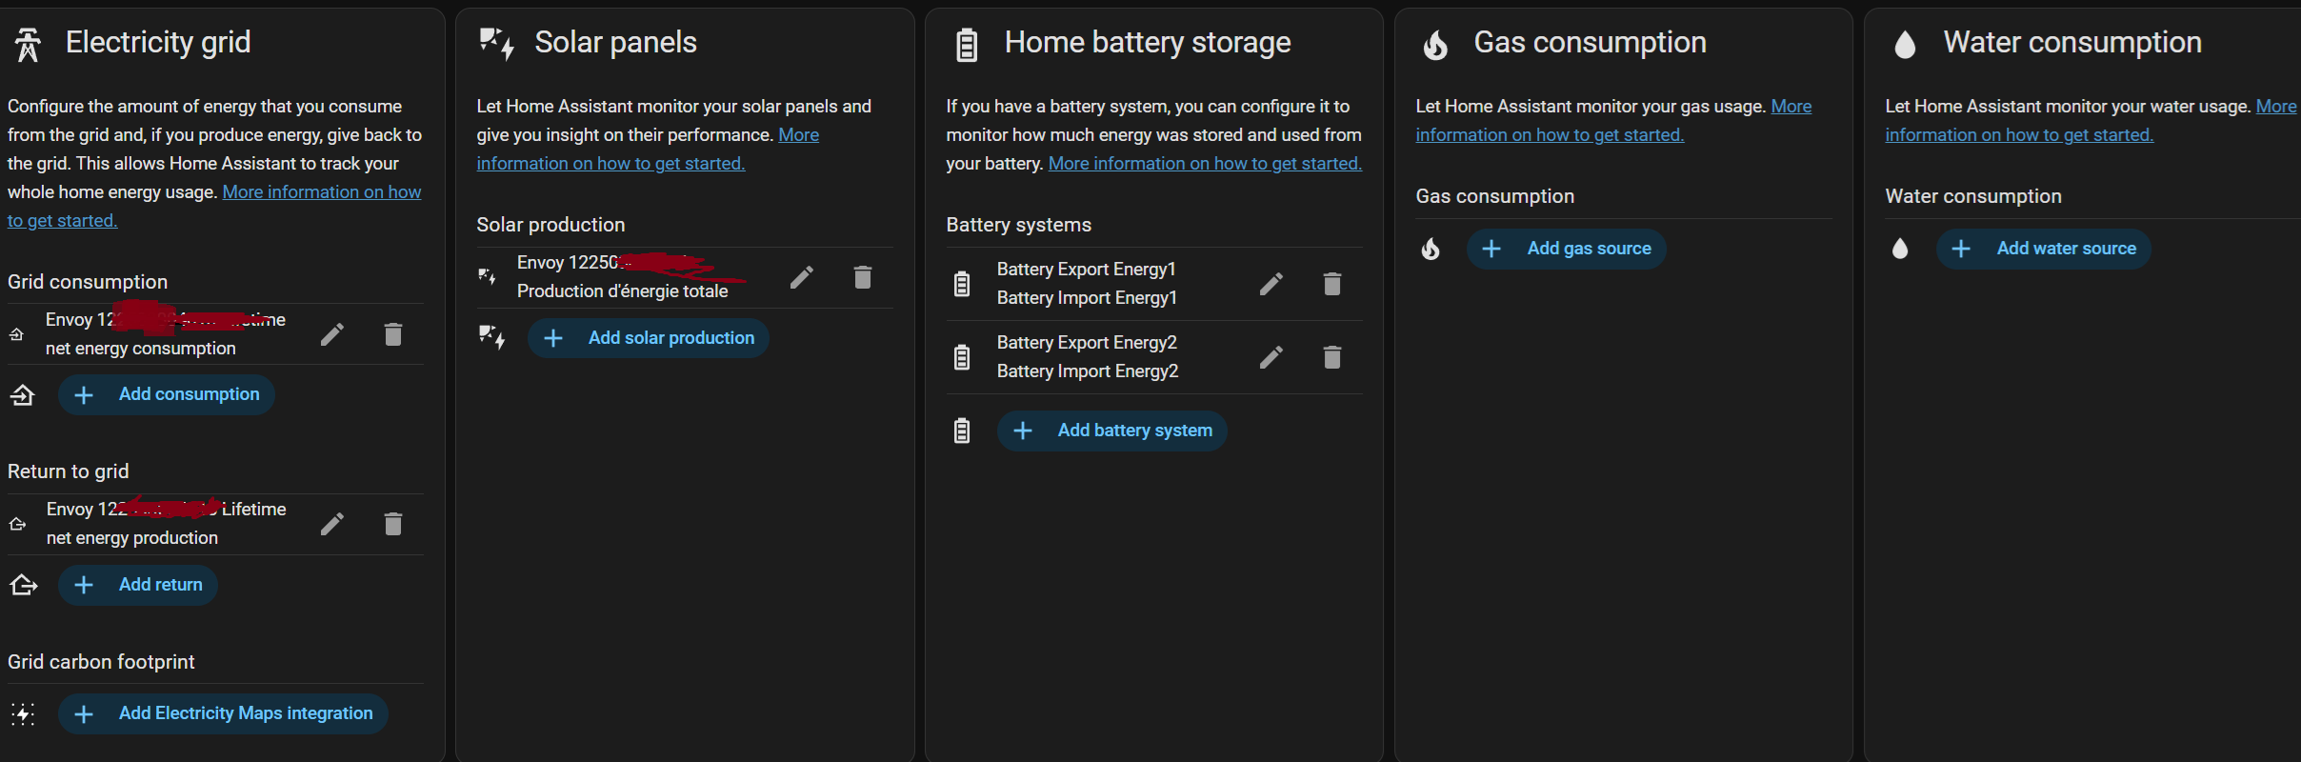Edit the grid consumption Envoy entry

[331, 334]
